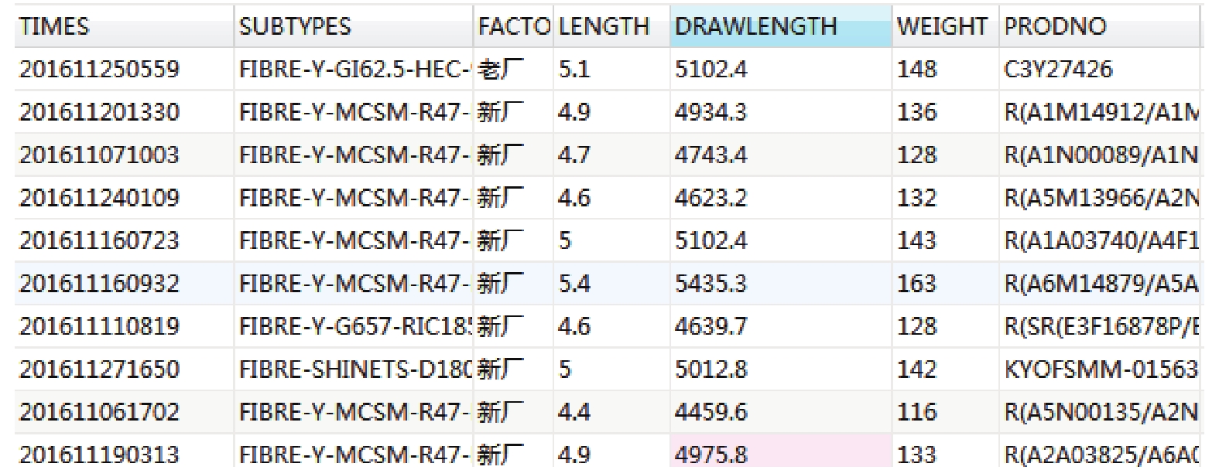Click the highlighted DRAWLENGTH column header

click(781, 26)
